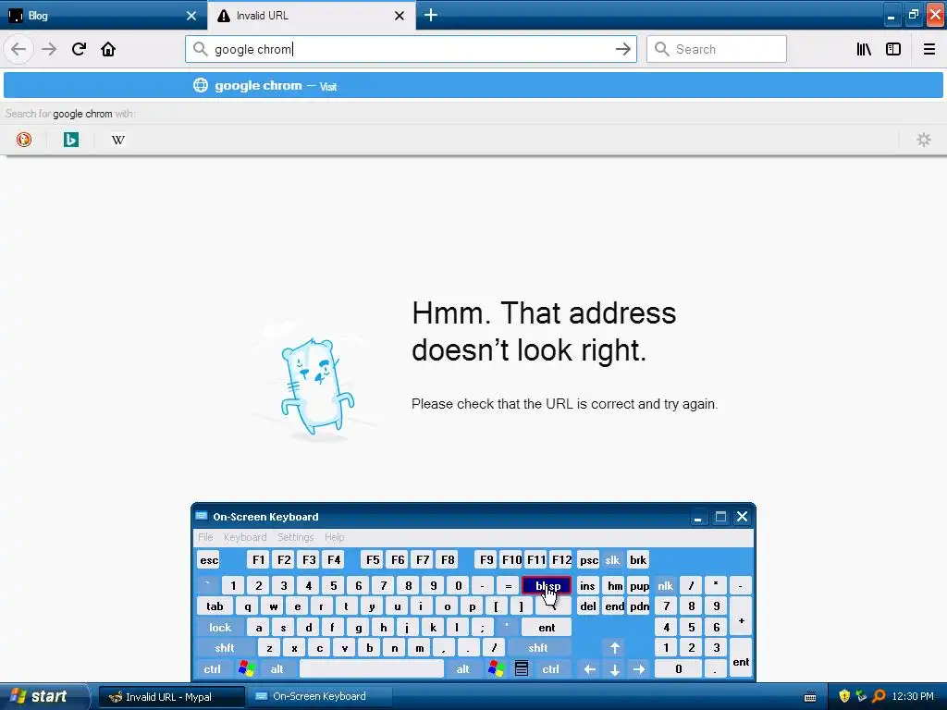Screen dimensions: 947x710
Task: Click the del key on the keyboard
Action: [587, 606]
